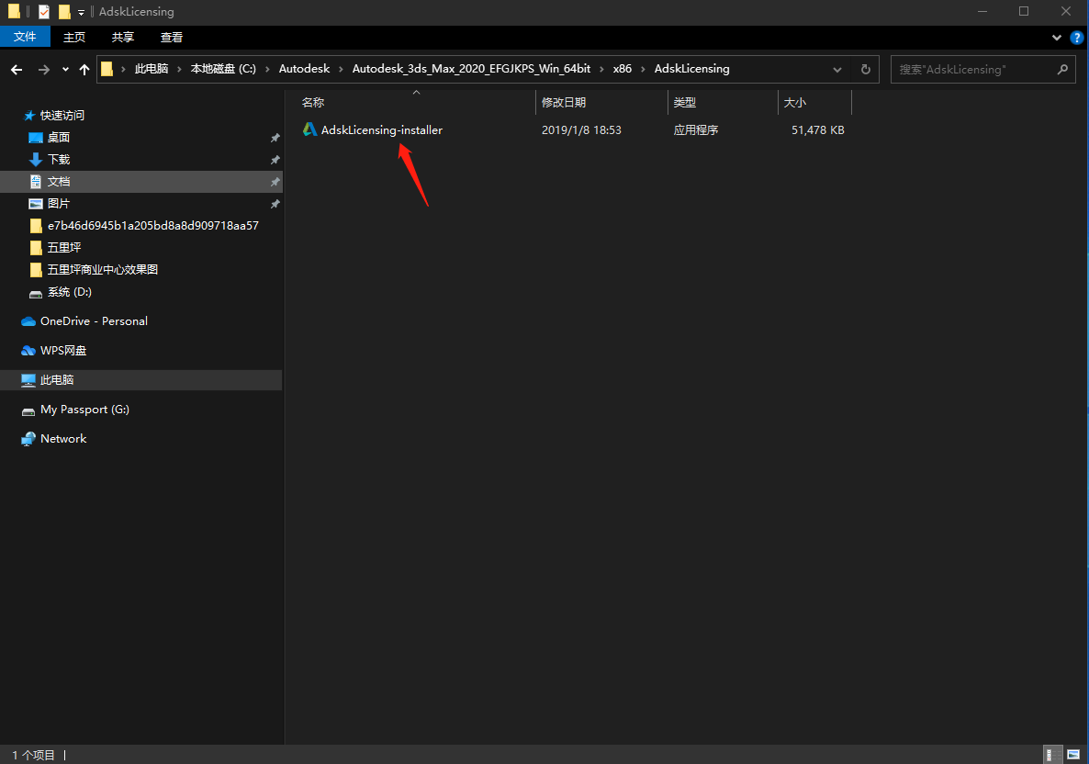
Task: Open the 查看 ribbon tab
Action: coord(171,37)
